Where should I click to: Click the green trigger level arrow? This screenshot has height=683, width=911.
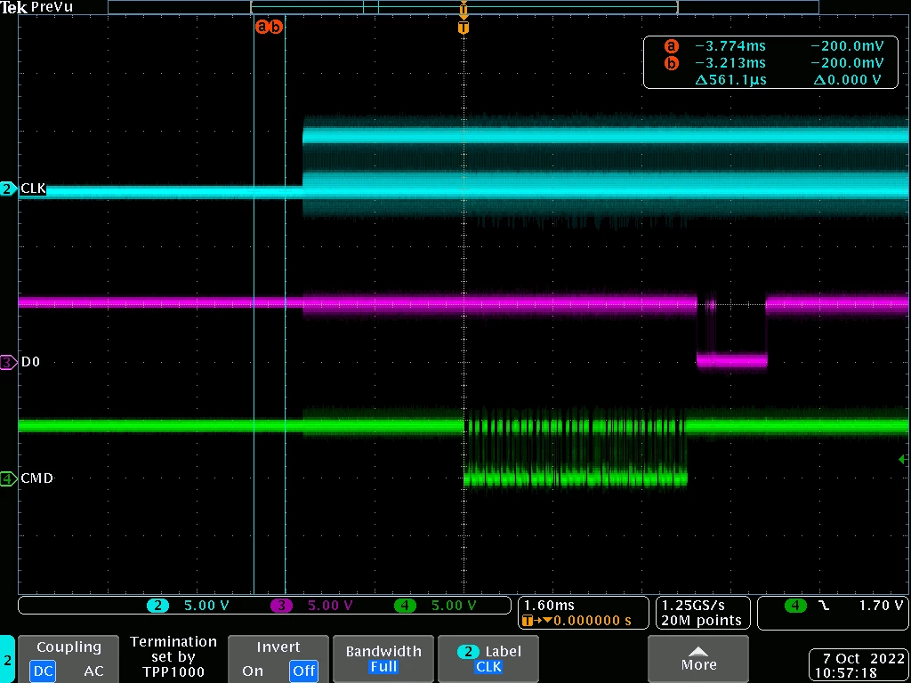[x=902, y=459]
